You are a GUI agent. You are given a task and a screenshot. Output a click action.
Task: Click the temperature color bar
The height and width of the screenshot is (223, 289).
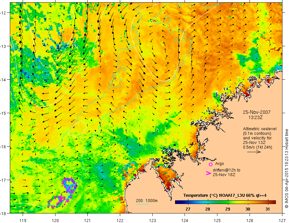[x=225, y=202]
